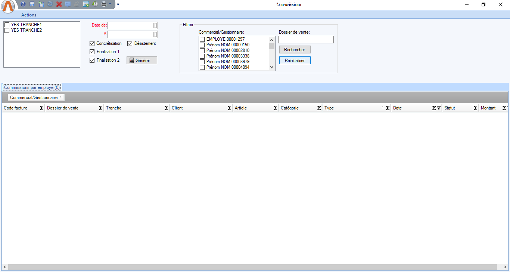The image size is (510, 272).
Task: Click the blue Help question mark icon
Action: click(23, 4)
